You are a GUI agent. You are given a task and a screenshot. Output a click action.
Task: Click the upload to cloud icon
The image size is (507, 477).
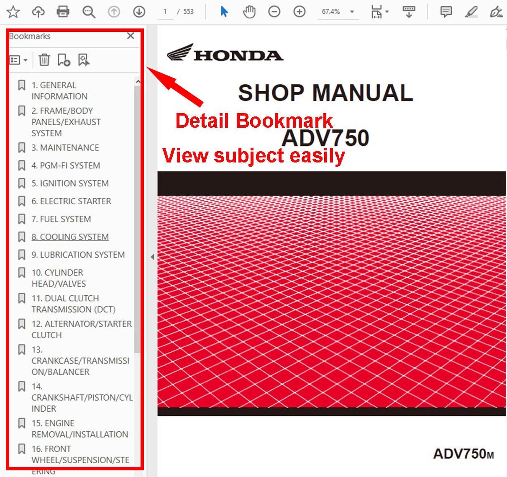point(38,12)
